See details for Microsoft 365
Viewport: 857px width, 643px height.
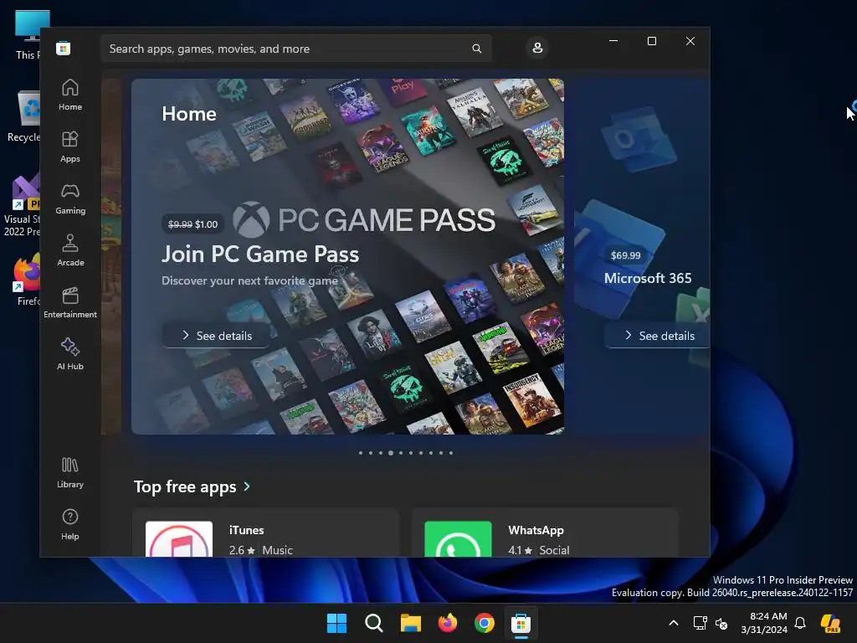[659, 336]
